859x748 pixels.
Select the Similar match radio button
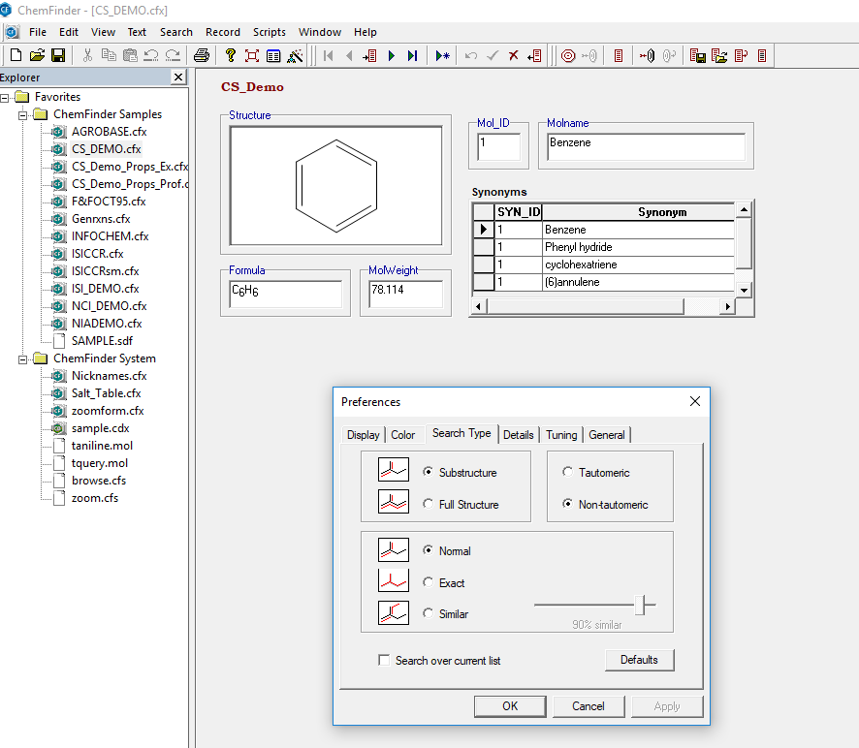(x=428, y=613)
